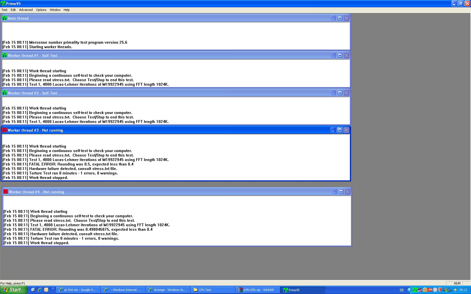Click 'Work thread stopped.' line in thread #3
Viewport: 471px width, 294px height.
pos(35,178)
